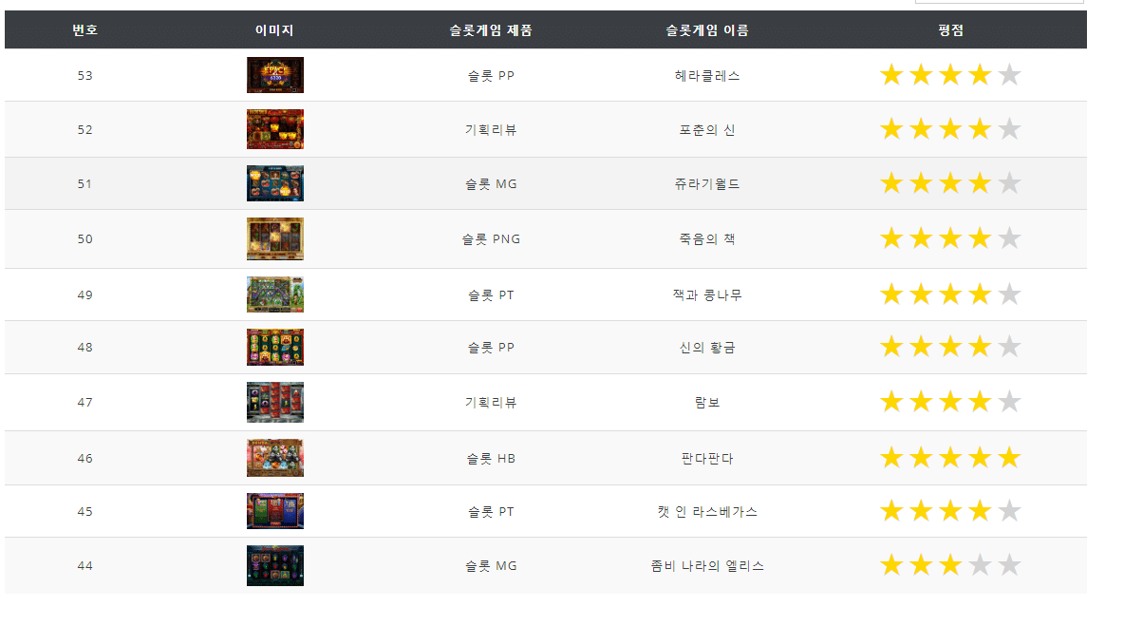Viewport: 1124px width, 626px height.
Task: Click 기획리뷰 in row 47
Action: pyautogui.click(x=491, y=402)
